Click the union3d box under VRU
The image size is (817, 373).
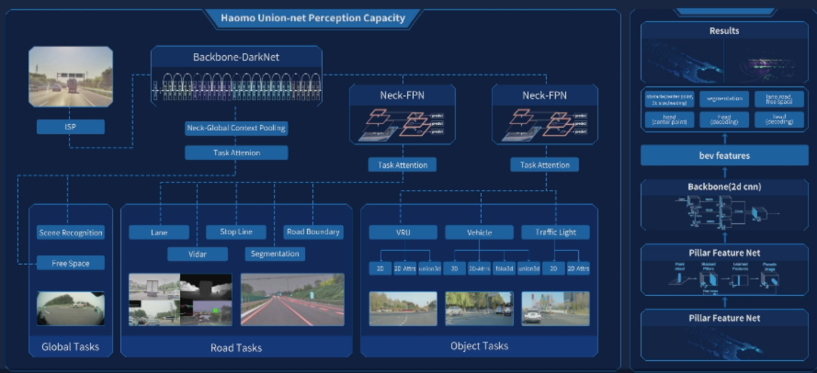430,269
